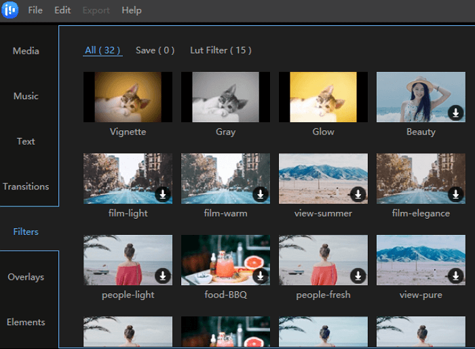The width and height of the screenshot is (475, 349).
Task: Open the Help menu
Action: [x=132, y=10]
